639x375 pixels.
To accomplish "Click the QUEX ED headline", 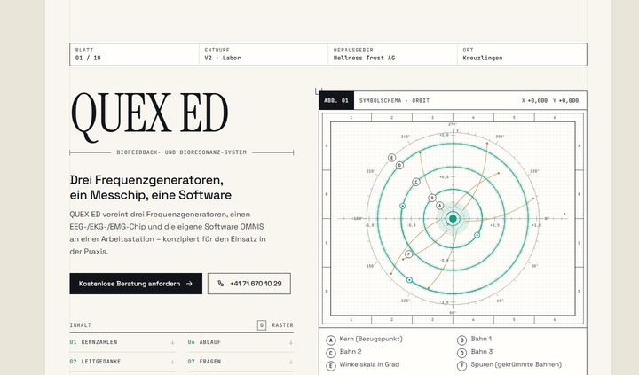I will pyautogui.click(x=149, y=116).
